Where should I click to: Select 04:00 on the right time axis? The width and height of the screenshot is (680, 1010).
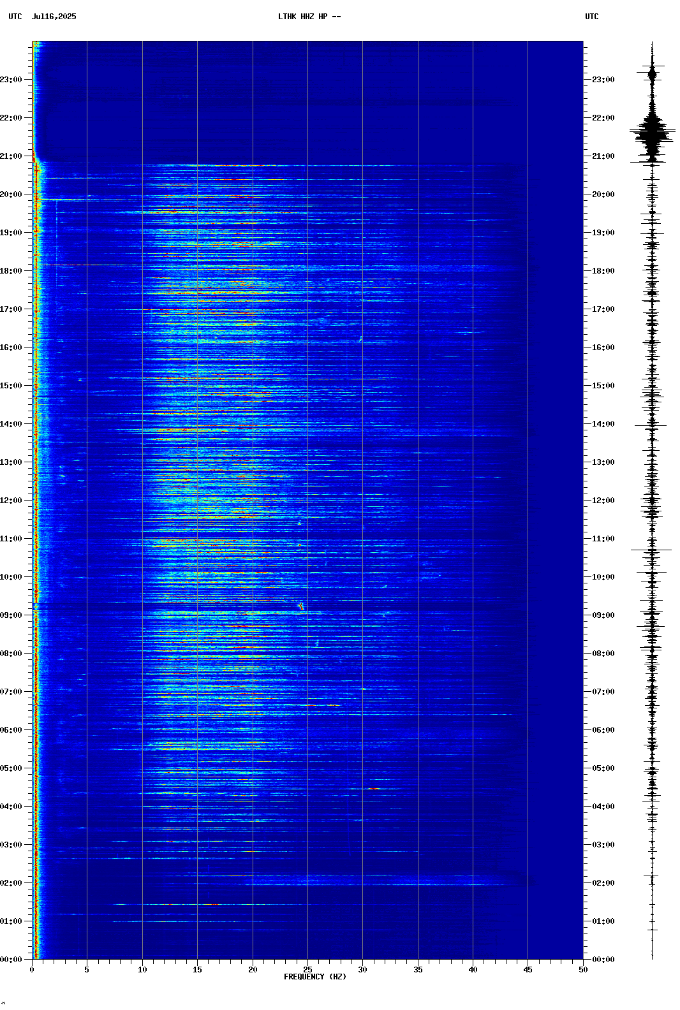pyautogui.click(x=603, y=807)
